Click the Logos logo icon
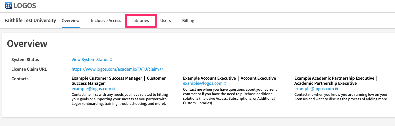Viewport: 395px width, 126px height. [x=9, y=5]
